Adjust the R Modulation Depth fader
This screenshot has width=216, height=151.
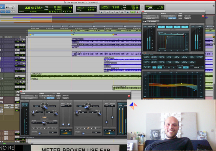[x=112, y=117]
